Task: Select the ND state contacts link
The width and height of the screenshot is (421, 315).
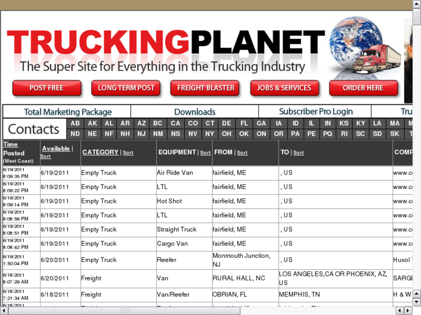Action: [x=75, y=134]
